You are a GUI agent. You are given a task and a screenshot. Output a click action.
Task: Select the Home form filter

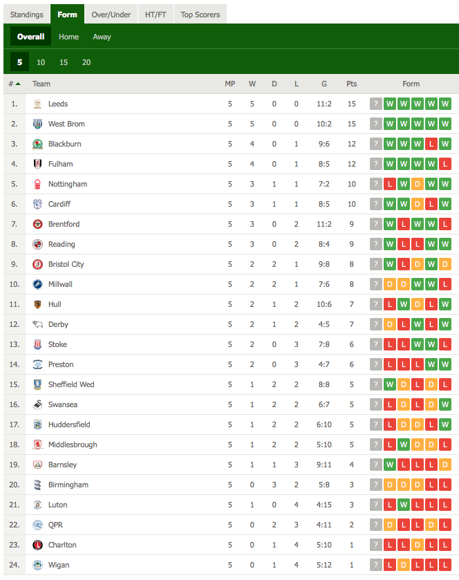point(69,37)
